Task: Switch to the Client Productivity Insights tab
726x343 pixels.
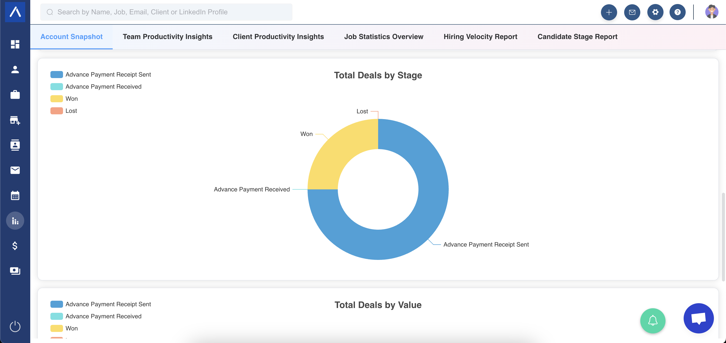Action: click(278, 37)
